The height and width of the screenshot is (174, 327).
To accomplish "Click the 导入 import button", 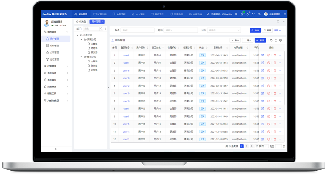I will 248,40.
